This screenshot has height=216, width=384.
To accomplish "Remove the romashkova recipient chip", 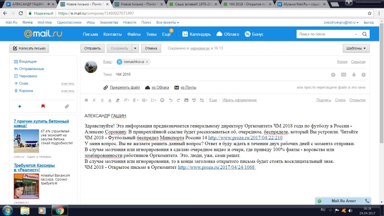I will (x=147, y=62).
